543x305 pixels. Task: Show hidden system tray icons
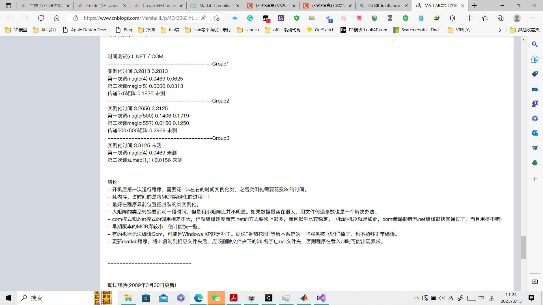coord(417,298)
